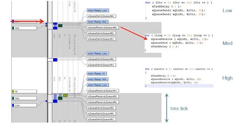Select xQueueSend(Queue #3) label directly above xQueueSend(Queue #4)

tap(101, 108)
